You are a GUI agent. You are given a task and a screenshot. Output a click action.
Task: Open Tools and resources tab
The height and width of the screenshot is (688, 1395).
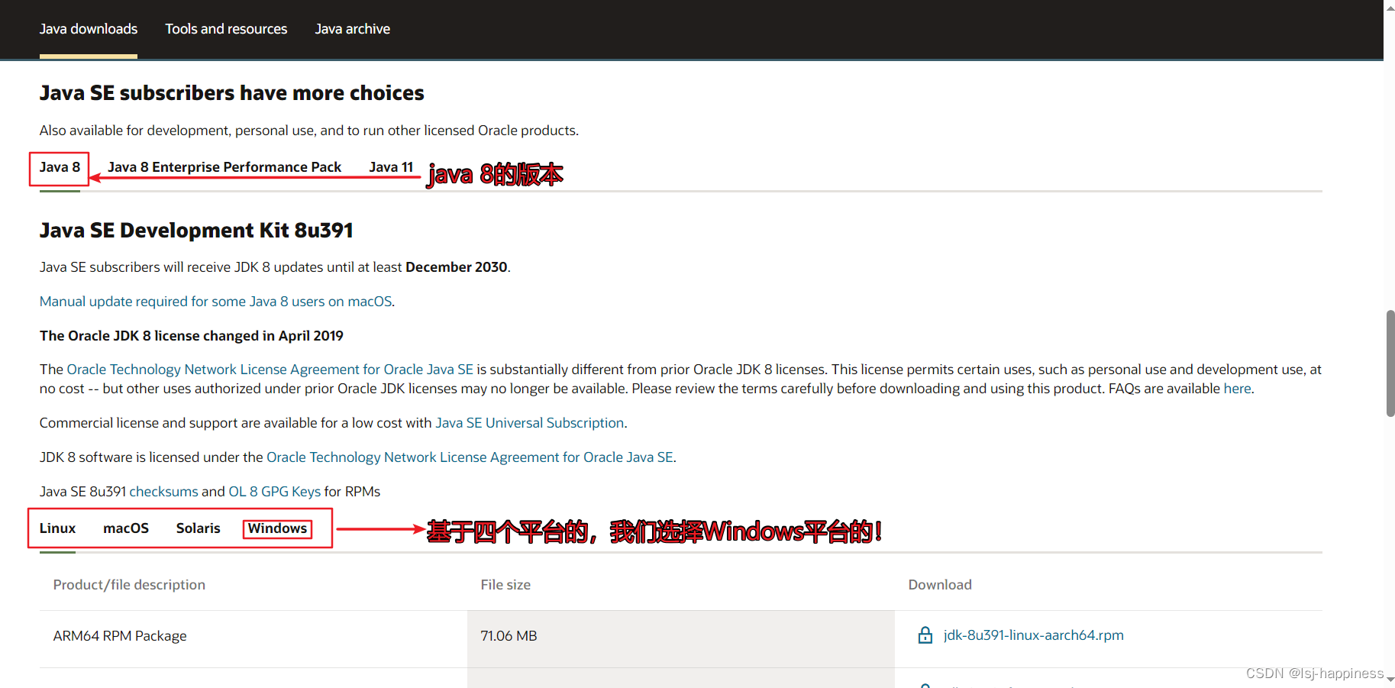[x=226, y=29]
